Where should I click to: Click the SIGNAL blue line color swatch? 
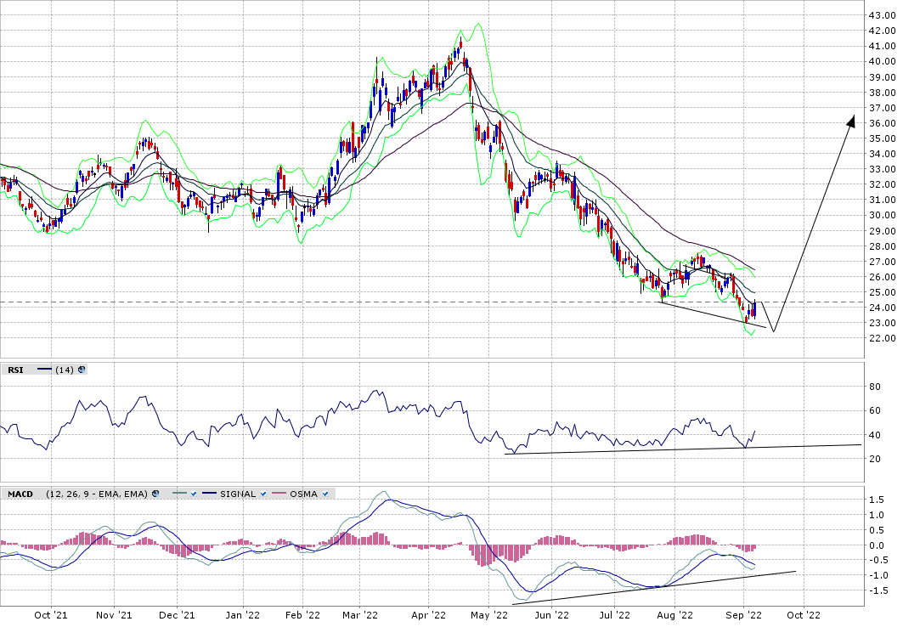click(x=209, y=494)
